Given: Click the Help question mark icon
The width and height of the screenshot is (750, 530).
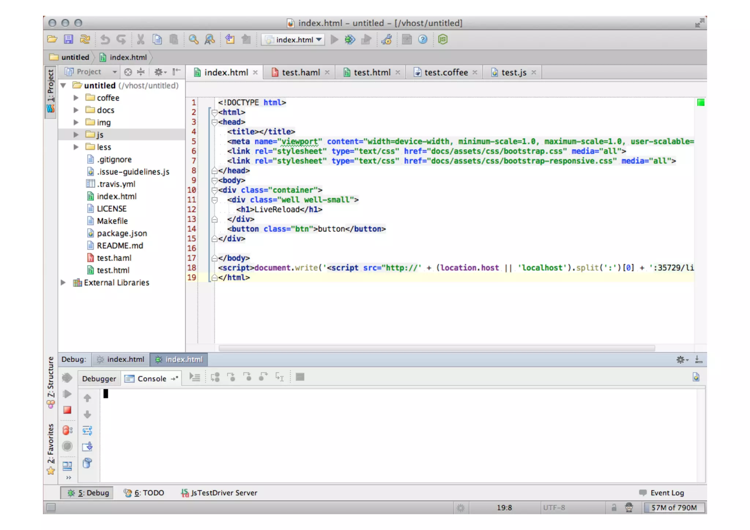Looking at the screenshot, I should pyautogui.click(x=423, y=39).
